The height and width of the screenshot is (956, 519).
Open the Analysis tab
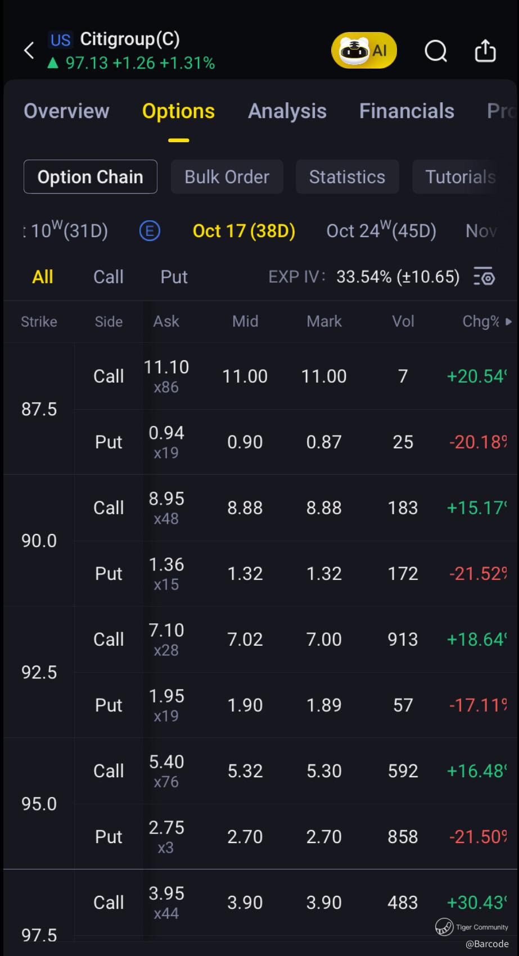(x=287, y=111)
